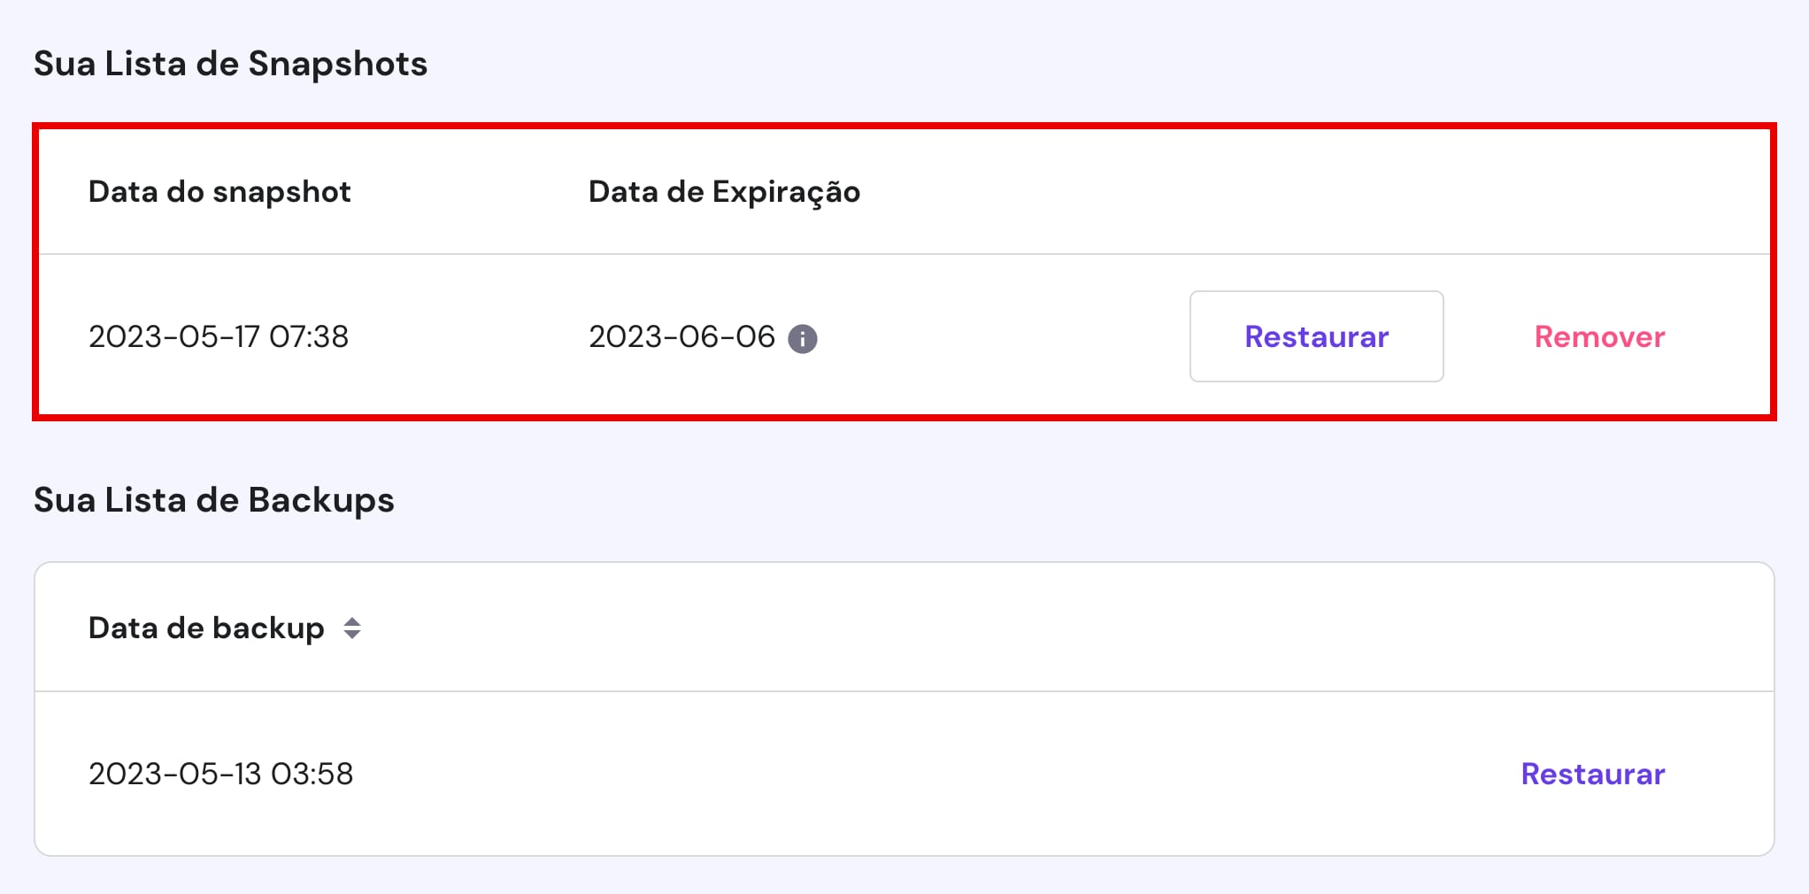
Task: Open snapshot expiration details via info tooltip icon
Action: pyautogui.click(x=804, y=337)
